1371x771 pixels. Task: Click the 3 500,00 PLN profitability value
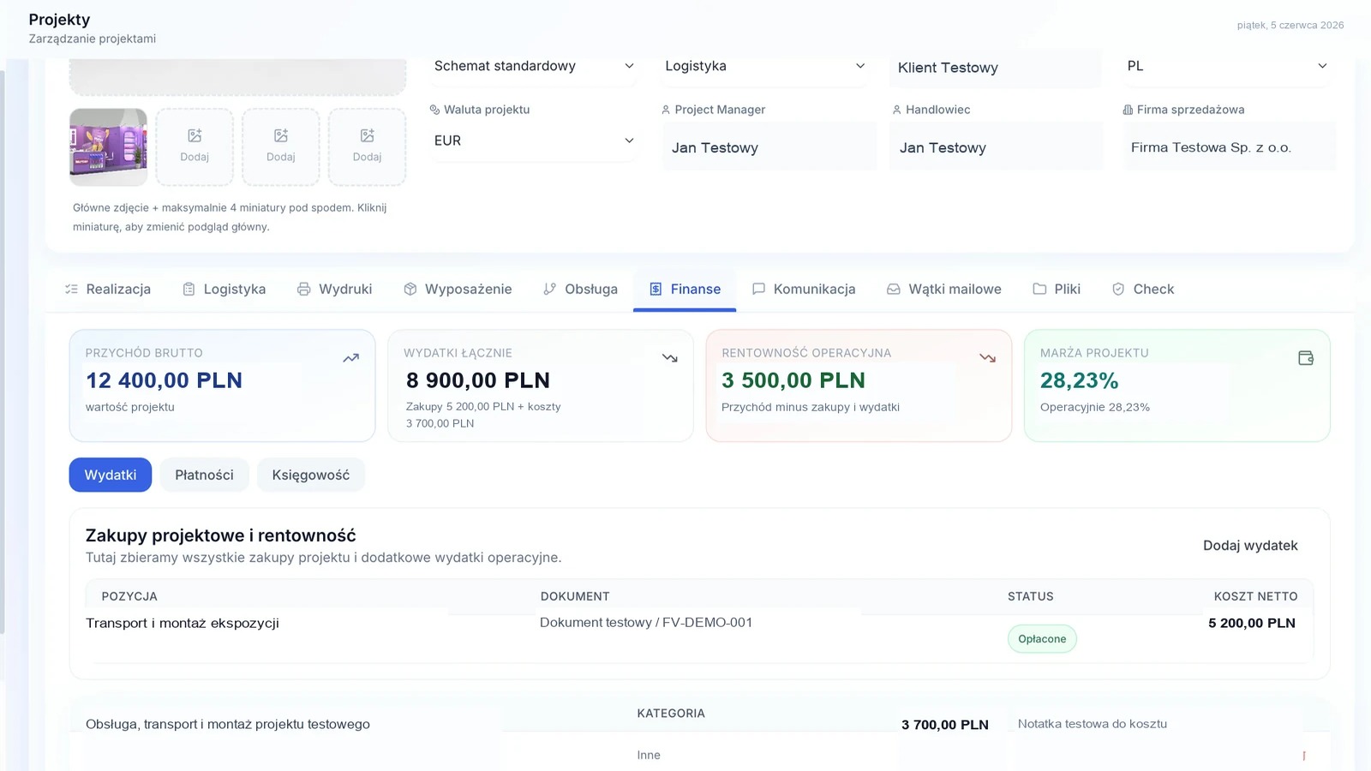pos(793,380)
